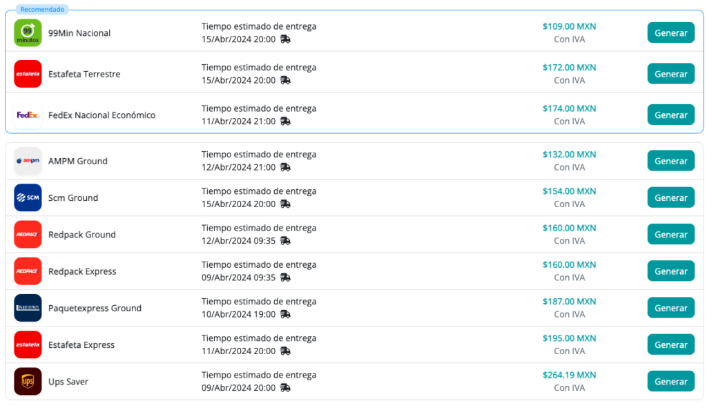
Task: Generate label for Estafeta Express
Action: (x=671, y=344)
